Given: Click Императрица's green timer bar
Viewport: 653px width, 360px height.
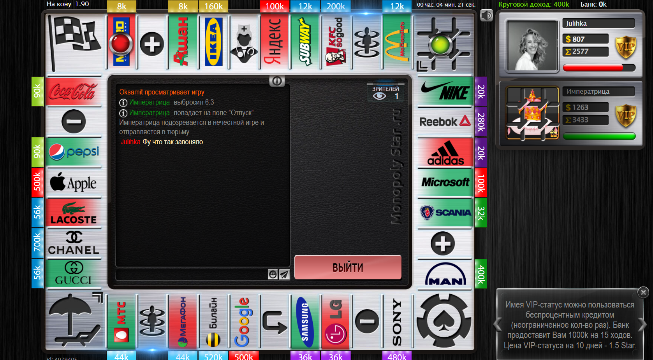Looking at the screenshot, I should point(599,136).
